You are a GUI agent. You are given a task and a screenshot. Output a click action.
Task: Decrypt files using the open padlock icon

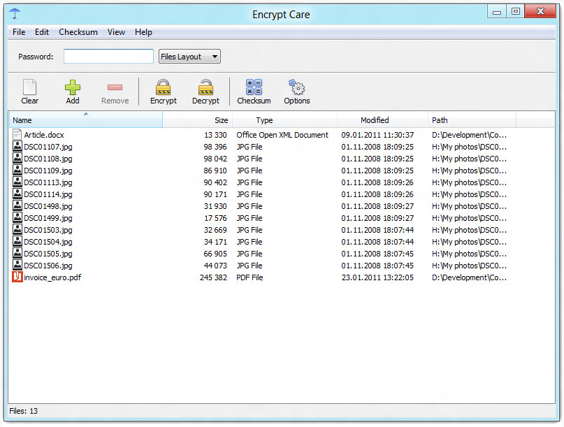point(205,87)
